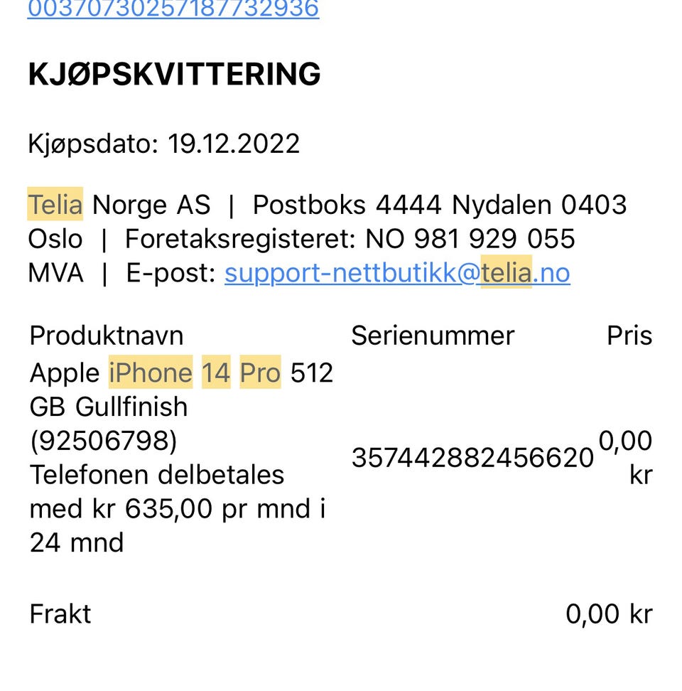
Task: Open the support-nettbutikk@telia.no email link
Action: [397, 273]
